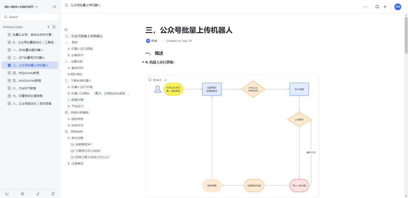Image resolution: width=408 pixels, height=198 pixels.
Task: Click the page vertical scrollbar thumb
Action: pos(406,35)
